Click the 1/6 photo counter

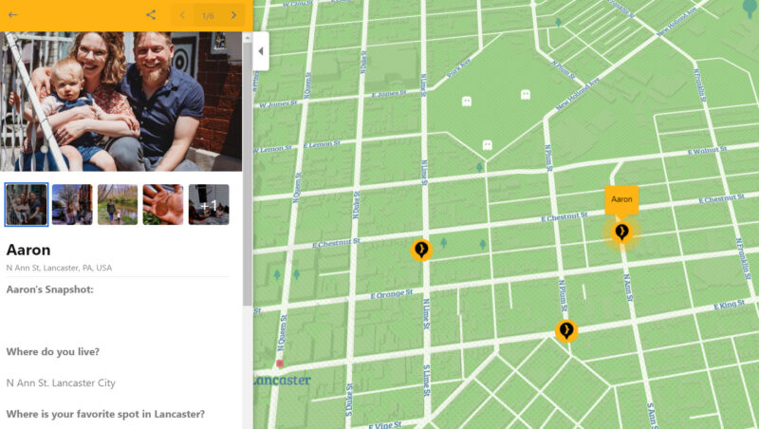click(x=208, y=16)
